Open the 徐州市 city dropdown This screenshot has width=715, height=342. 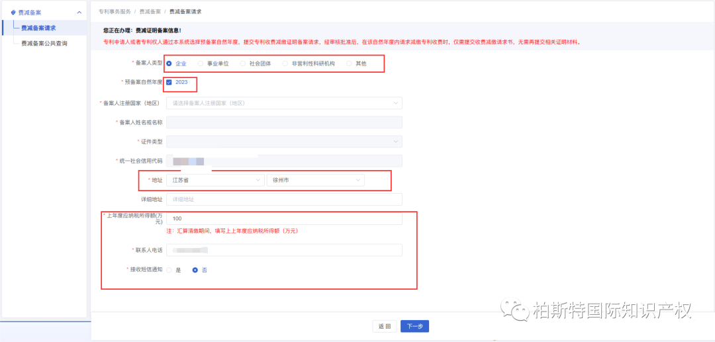[x=316, y=181]
